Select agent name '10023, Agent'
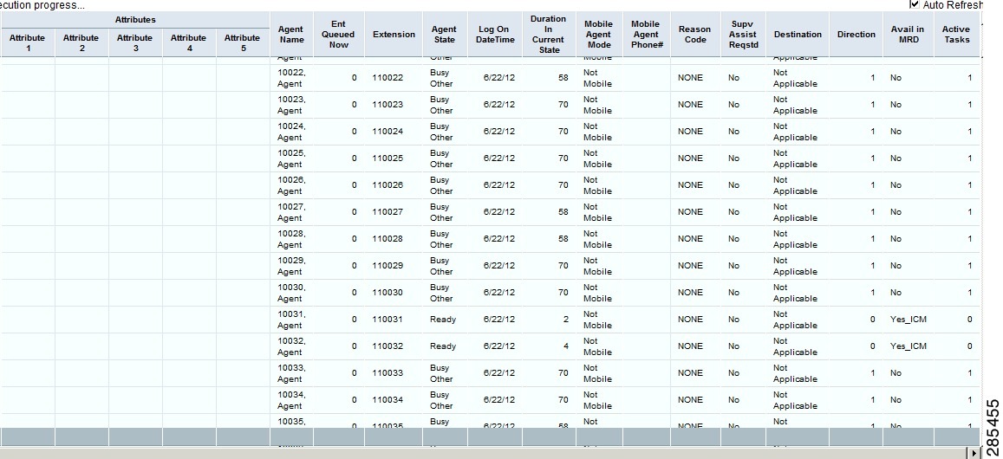This screenshot has width=1003, height=459. click(291, 105)
